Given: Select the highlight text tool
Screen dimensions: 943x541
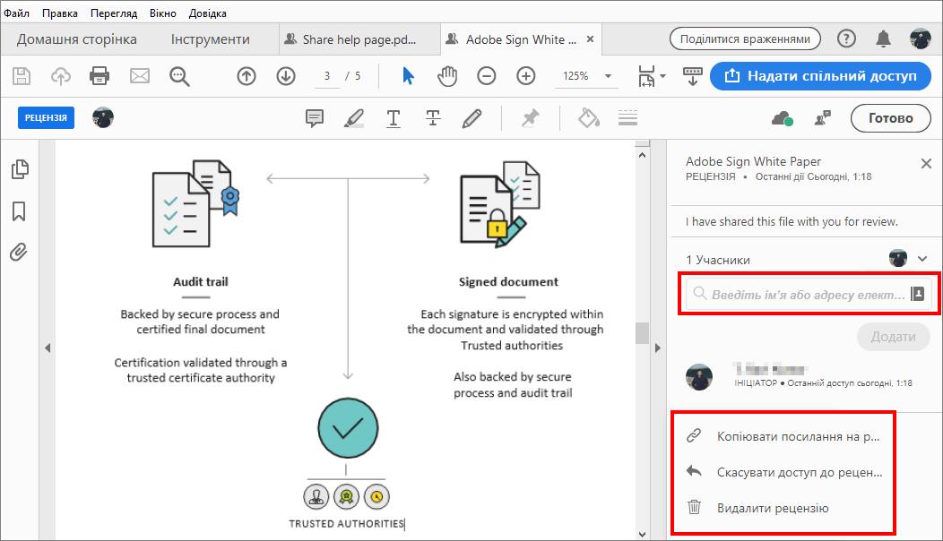Looking at the screenshot, I should (353, 118).
